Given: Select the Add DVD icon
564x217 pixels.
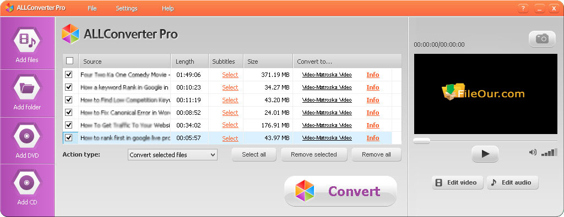Looking at the screenshot, I should (28, 136).
